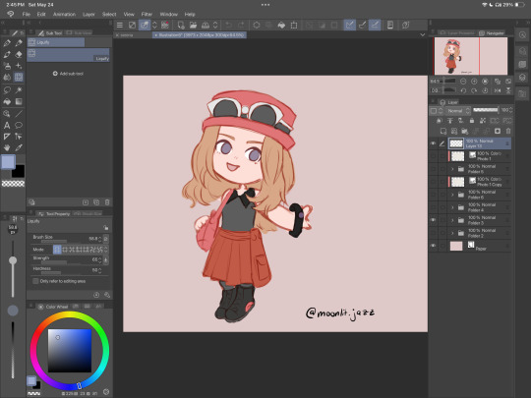Expand the Folder 6 layer group
Image resolution: width=531 pixels, height=398 pixels.
[x=452, y=195]
